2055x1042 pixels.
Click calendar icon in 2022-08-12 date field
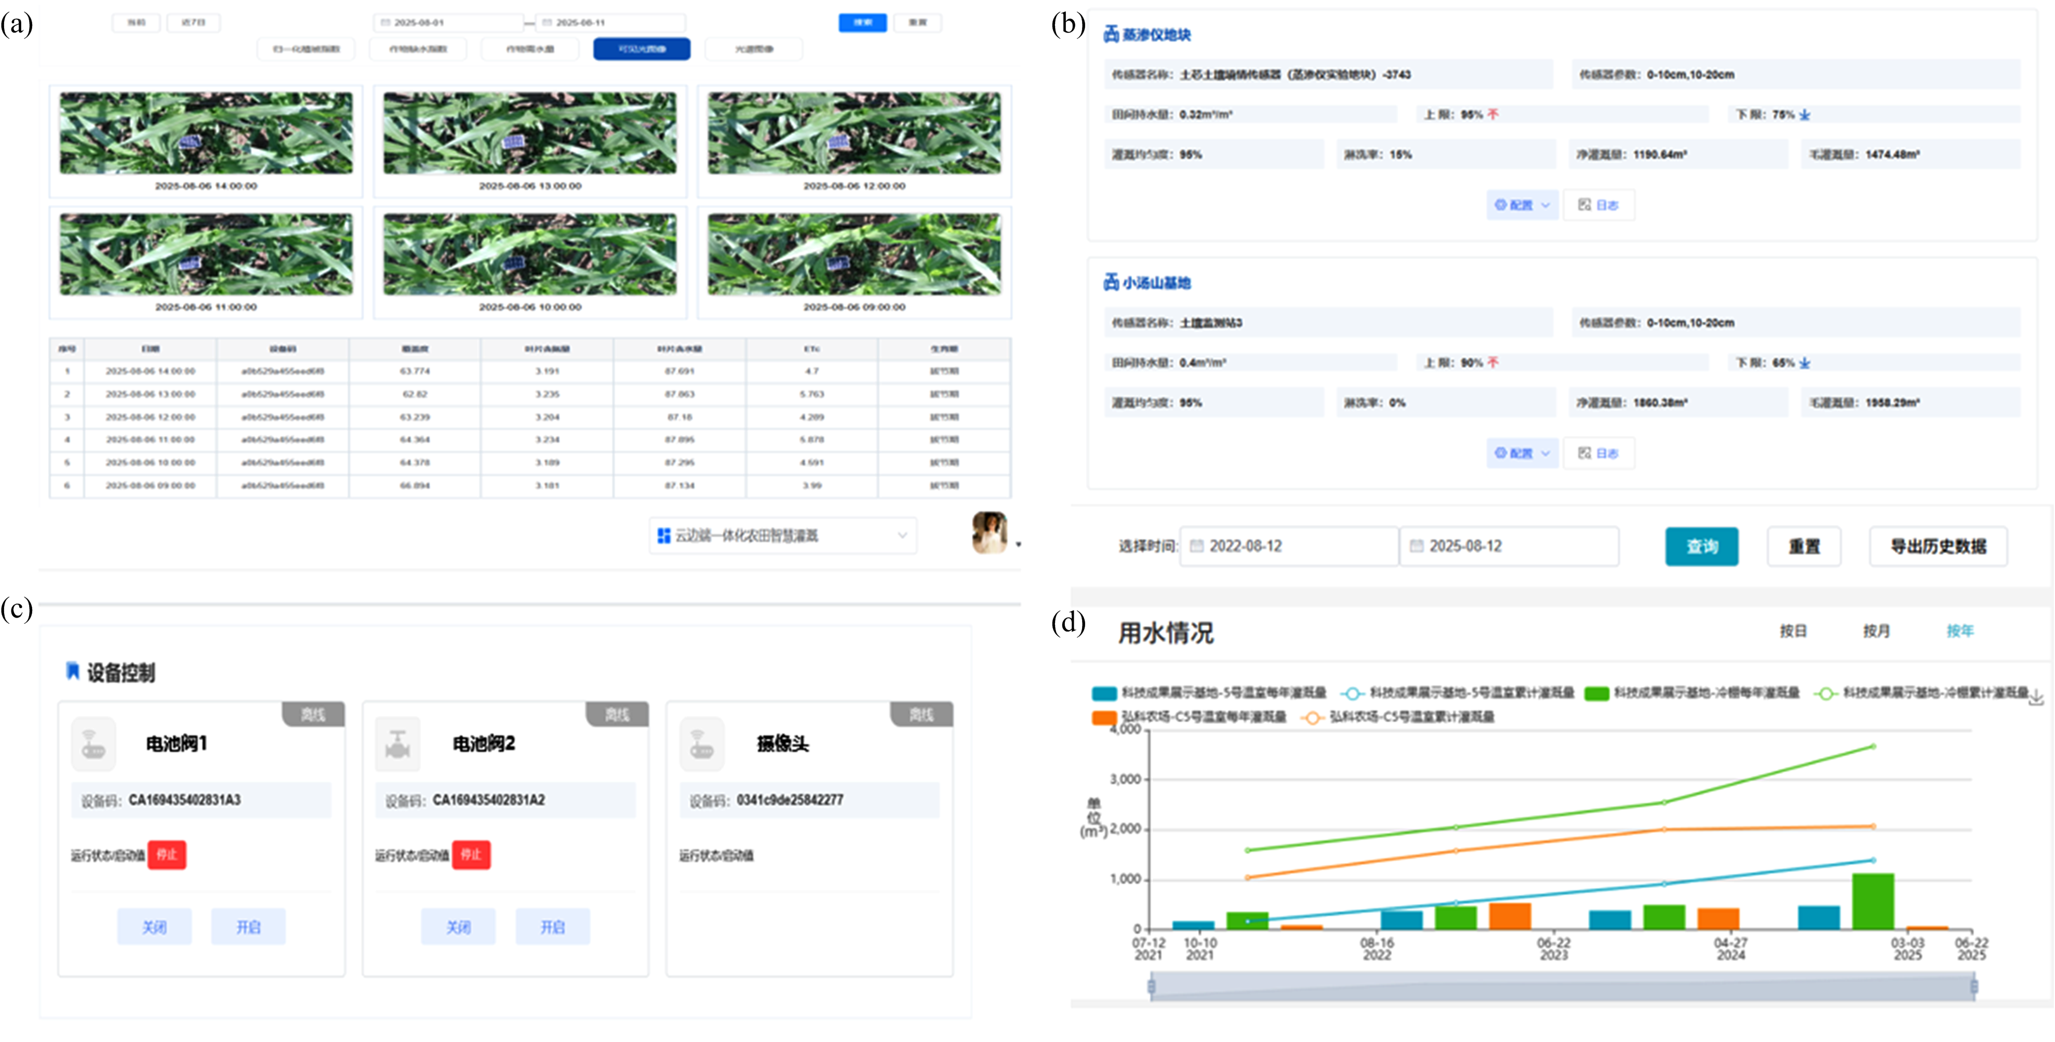click(x=1196, y=546)
